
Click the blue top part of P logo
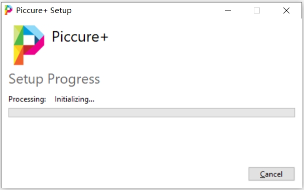[34, 32]
